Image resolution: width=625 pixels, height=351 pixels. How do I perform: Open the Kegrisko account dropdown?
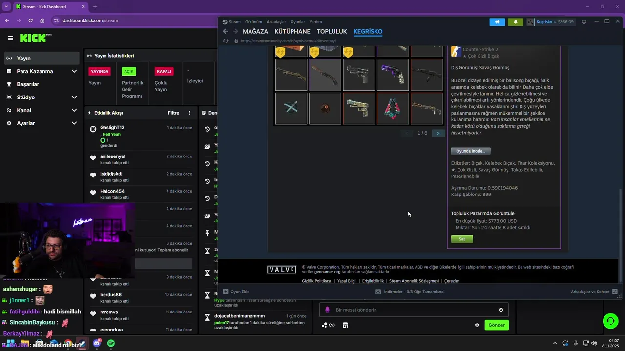pyautogui.click(x=550, y=22)
